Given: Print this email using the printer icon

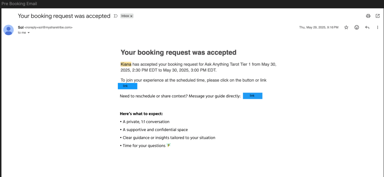Looking at the screenshot, I should pos(368,16).
